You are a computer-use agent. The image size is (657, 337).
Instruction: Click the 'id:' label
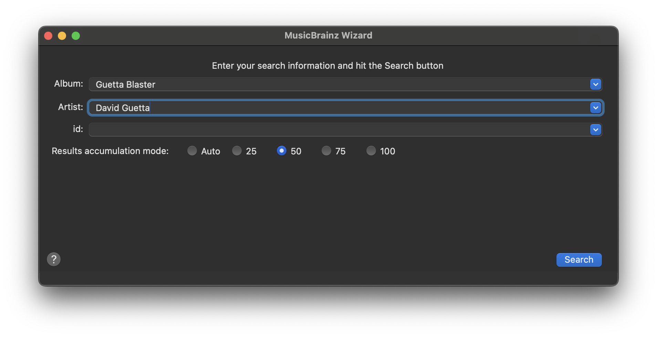pos(78,129)
